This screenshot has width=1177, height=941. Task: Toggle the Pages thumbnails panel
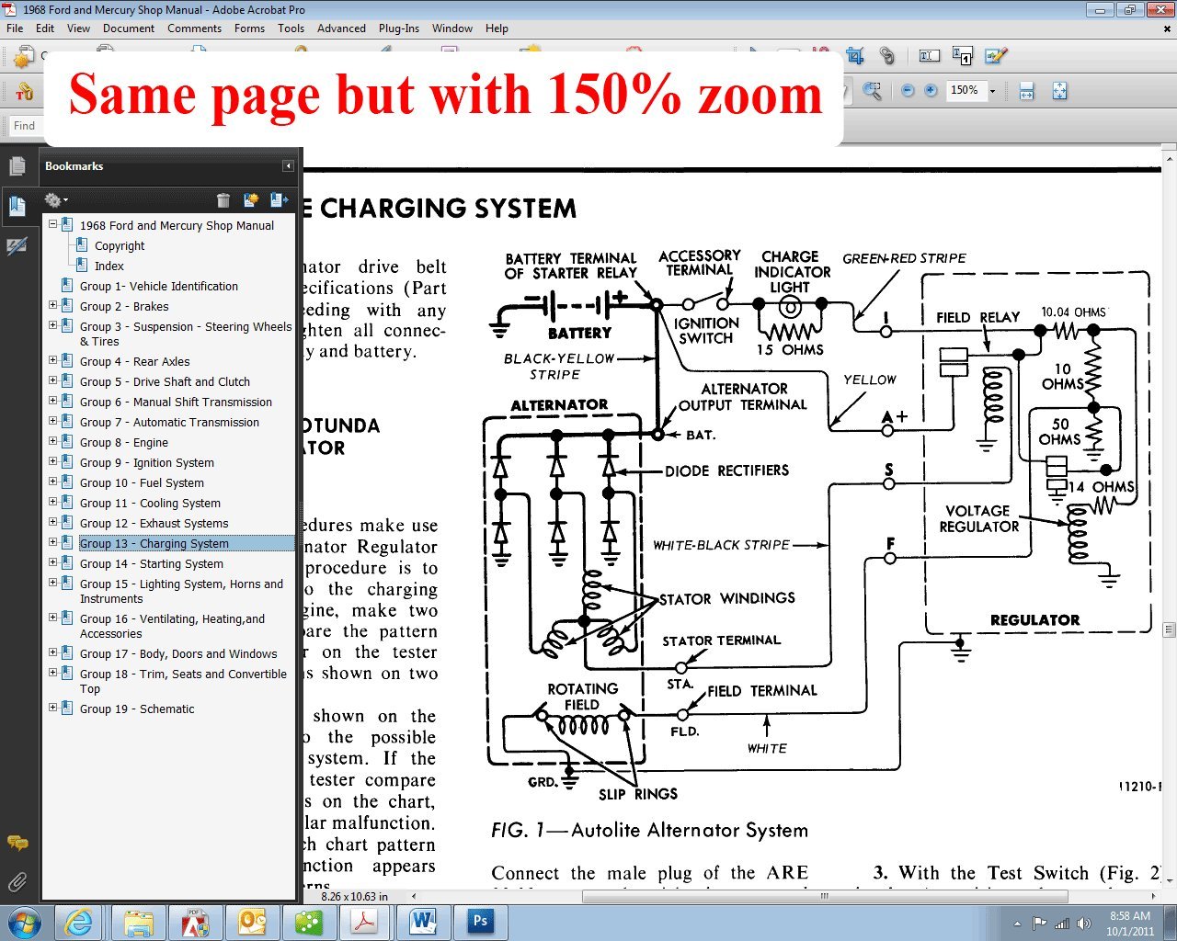coord(17,166)
